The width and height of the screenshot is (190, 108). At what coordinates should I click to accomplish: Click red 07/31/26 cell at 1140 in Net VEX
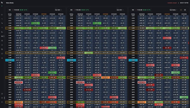coord(122,58)
